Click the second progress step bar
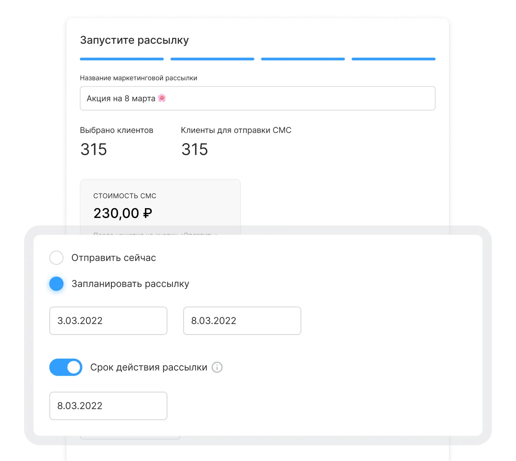This screenshot has width=516, height=461. click(212, 59)
